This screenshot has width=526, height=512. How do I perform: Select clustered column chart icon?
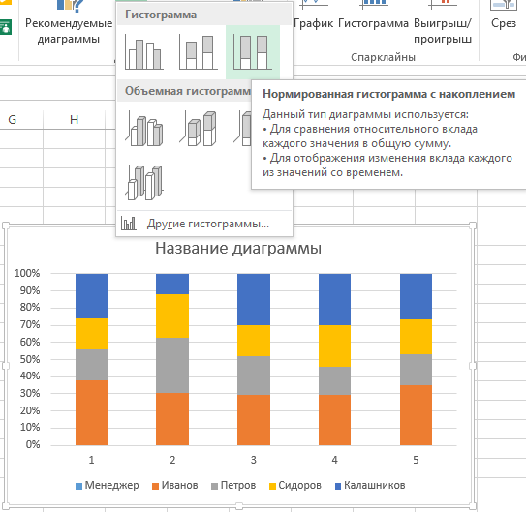tap(144, 52)
